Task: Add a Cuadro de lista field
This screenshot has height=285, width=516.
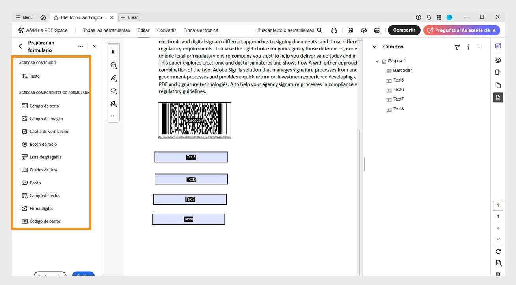Action: pos(39,170)
